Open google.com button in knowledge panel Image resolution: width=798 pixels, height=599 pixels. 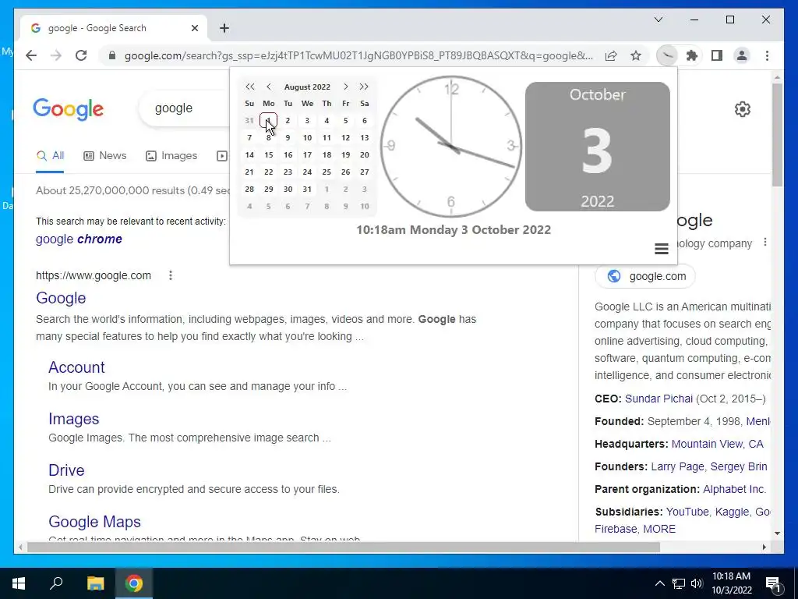644,276
